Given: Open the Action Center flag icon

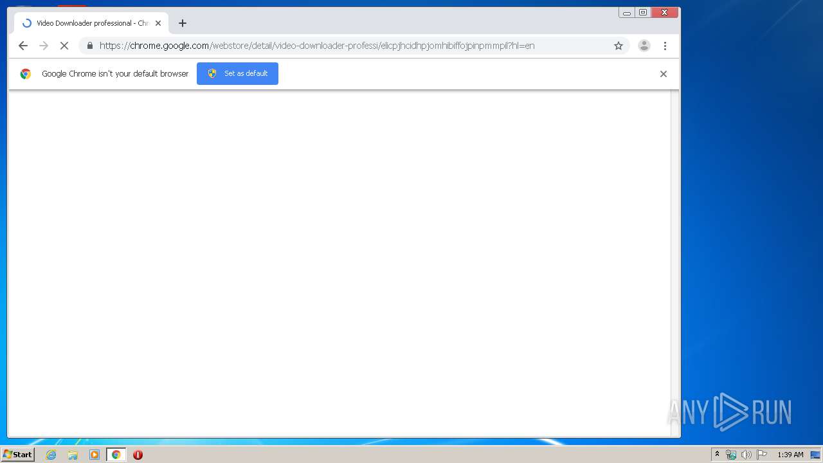Looking at the screenshot, I should pyautogui.click(x=762, y=455).
